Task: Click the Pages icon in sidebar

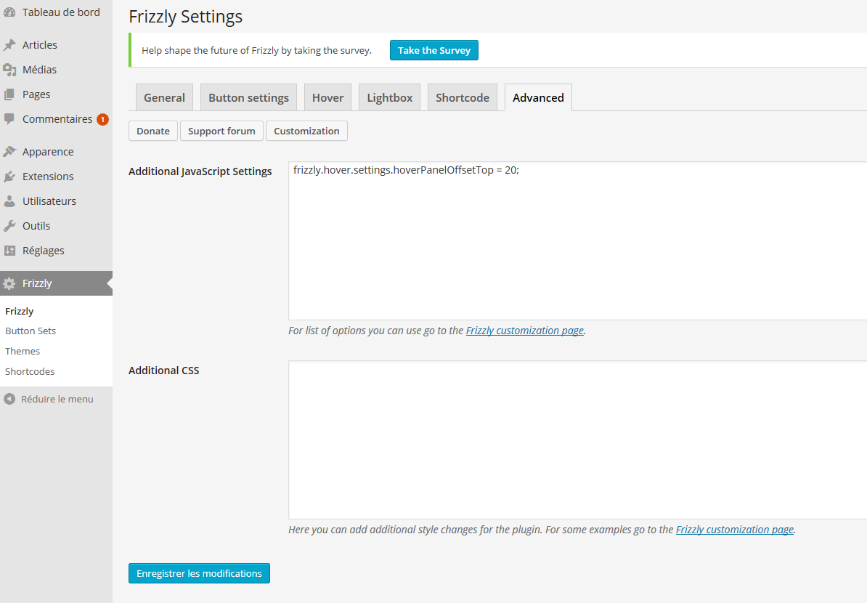Action: point(9,94)
